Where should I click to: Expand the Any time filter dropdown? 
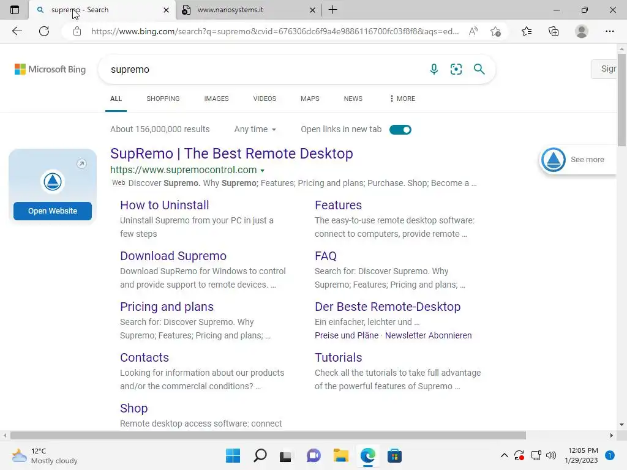pos(255,129)
